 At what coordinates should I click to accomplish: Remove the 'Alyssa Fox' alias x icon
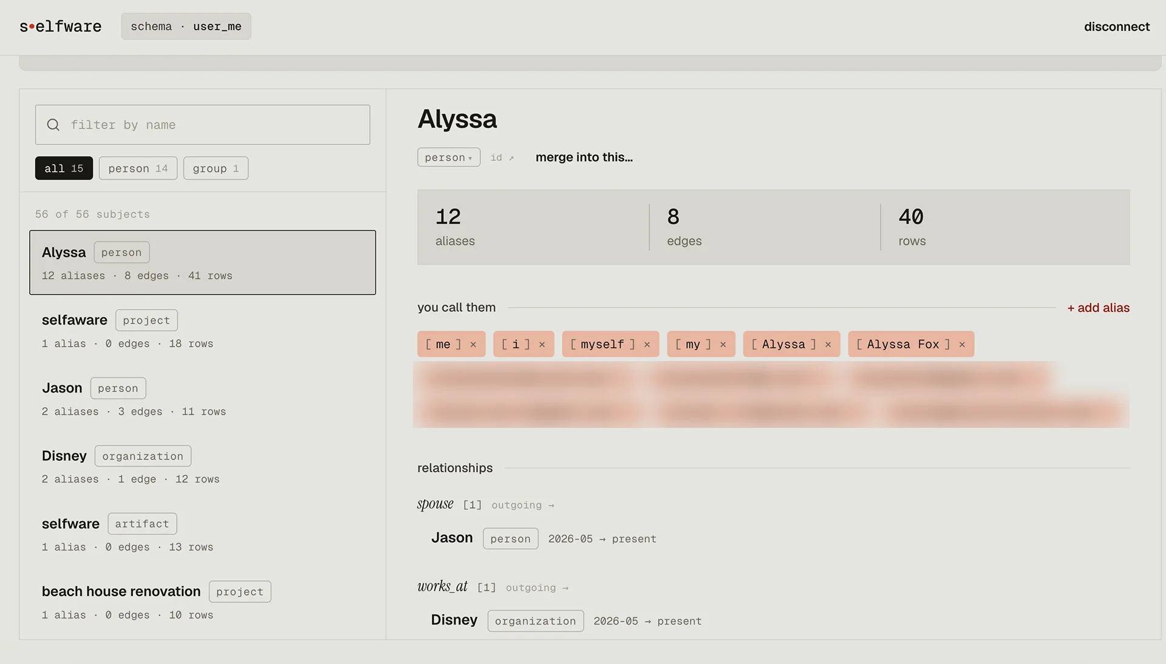point(962,345)
